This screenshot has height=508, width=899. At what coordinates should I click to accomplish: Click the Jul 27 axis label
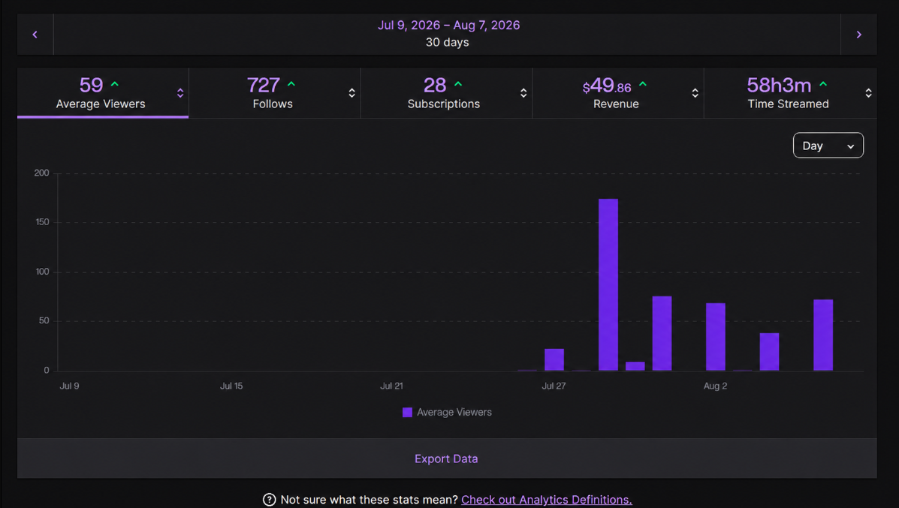coord(554,386)
